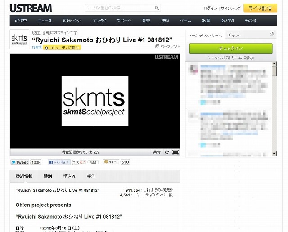Click the ソーシャルストリームに参加 text
Screen dimensions: 288x232
pos(231,58)
